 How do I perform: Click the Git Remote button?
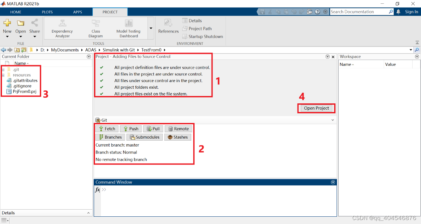pyautogui.click(x=178, y=129)
